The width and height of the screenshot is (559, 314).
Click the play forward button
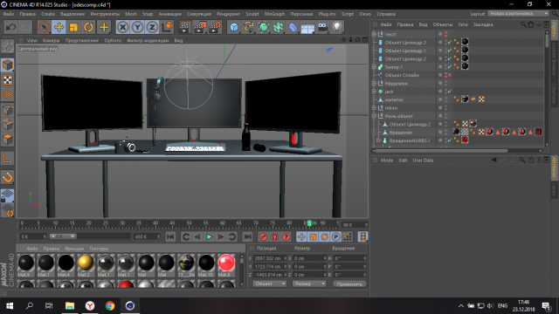click(210, 236)
